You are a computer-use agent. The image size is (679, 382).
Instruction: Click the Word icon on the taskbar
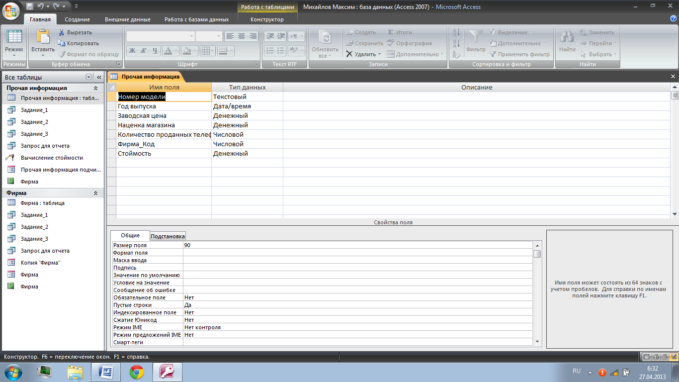106,372
